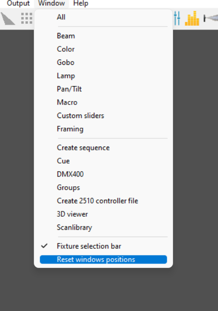Open the Help menu

pos(81,3)
